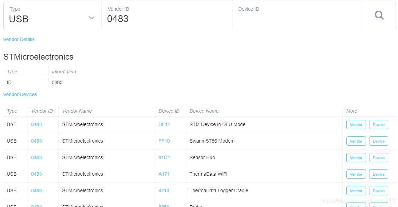Click the Device Name column header
This screenshot has height=207, width=398.
tap(204, 111)
